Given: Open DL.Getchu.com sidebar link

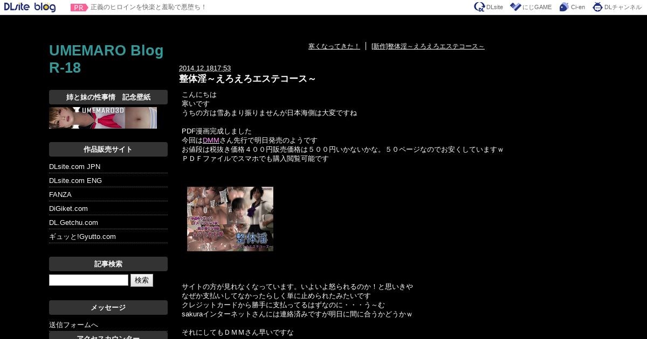Looking at the screenshot, I should [73, 223].
